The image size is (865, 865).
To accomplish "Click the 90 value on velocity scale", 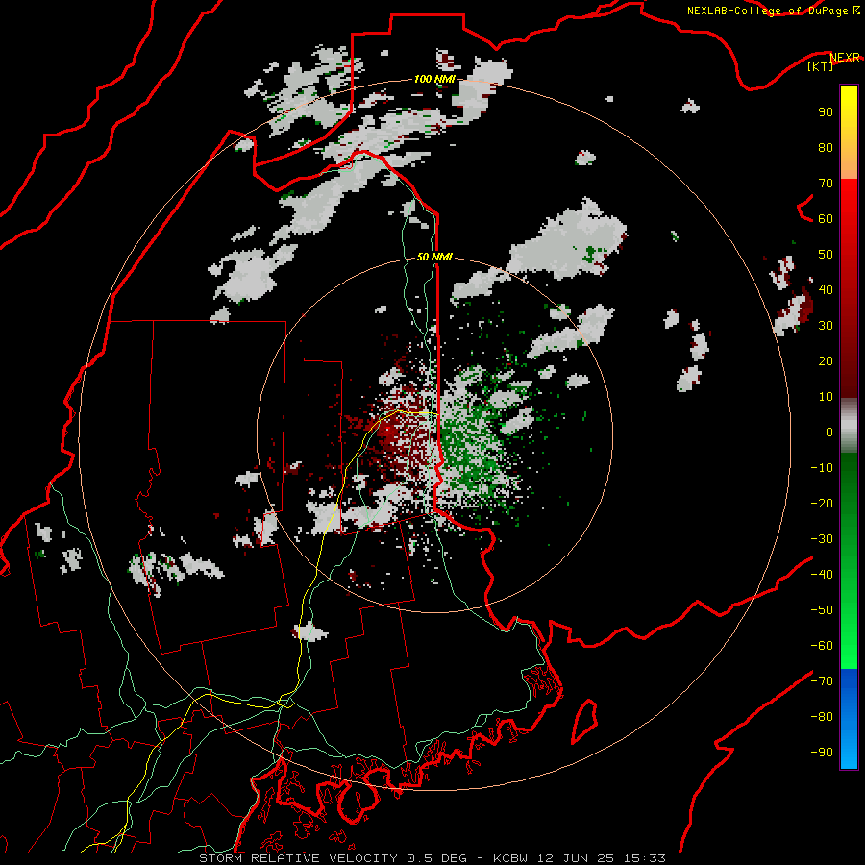I will pos(826,112).
